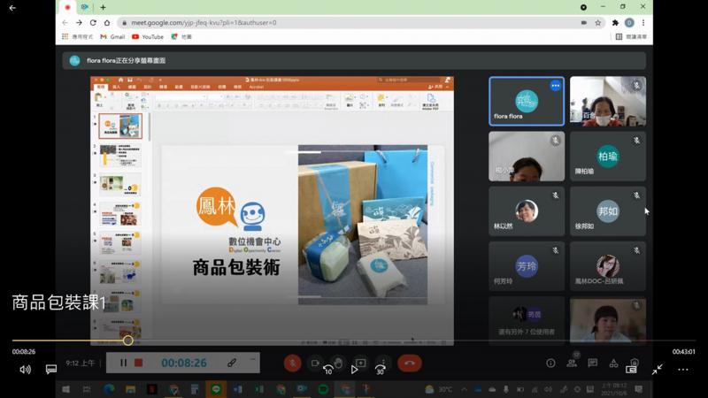Click the Adobe PDF icon in ribbon
This screenshot has width=708, height=398.
pyautogui.click(x=430, y=102)
